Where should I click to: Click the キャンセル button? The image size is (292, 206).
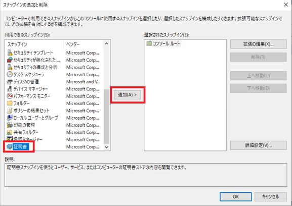tap(270, 196)
